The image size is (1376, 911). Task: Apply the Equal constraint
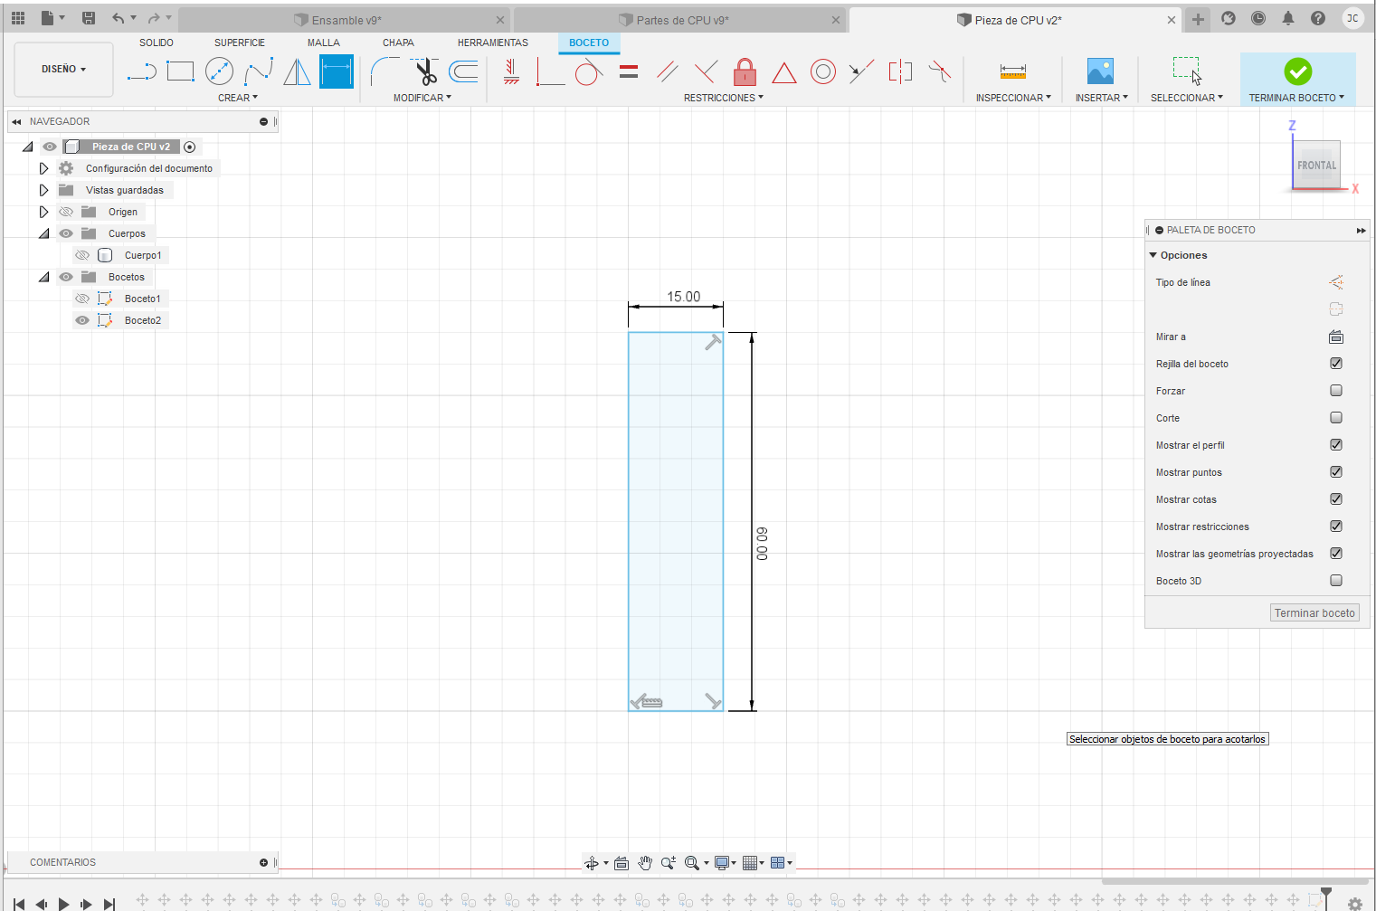pos(629,71)
